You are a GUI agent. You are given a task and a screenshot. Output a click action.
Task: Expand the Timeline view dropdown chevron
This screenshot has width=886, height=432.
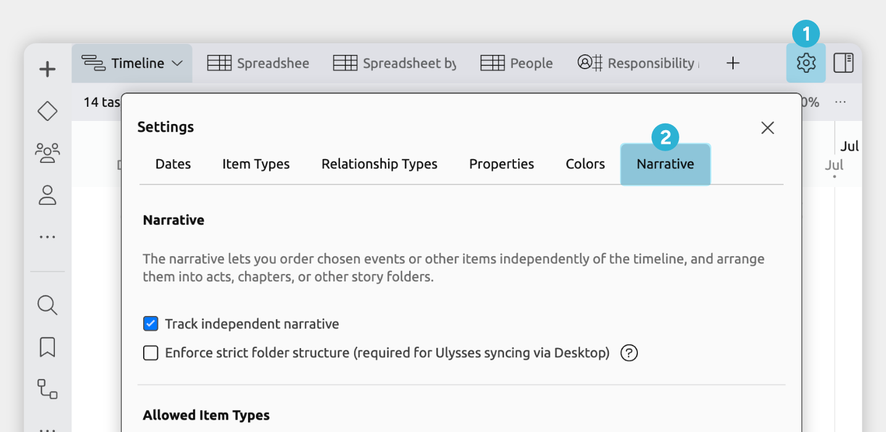tap(177, 63)
